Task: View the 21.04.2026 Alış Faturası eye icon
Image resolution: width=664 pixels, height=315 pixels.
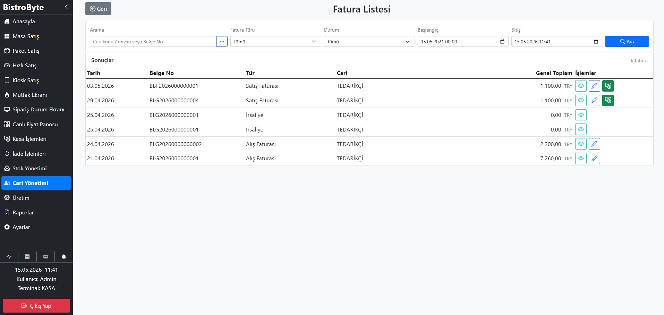Action: 581,159
